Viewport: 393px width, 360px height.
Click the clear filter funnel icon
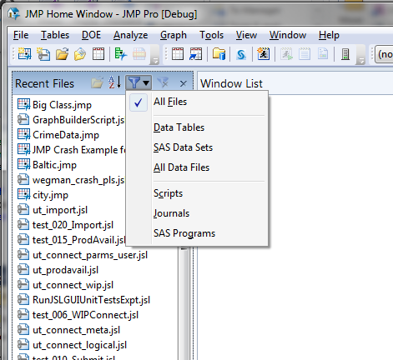click(163, 82)
